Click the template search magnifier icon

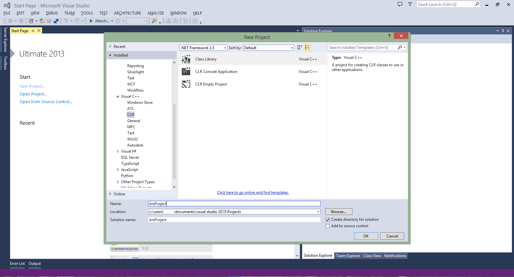tap(400, 48)
